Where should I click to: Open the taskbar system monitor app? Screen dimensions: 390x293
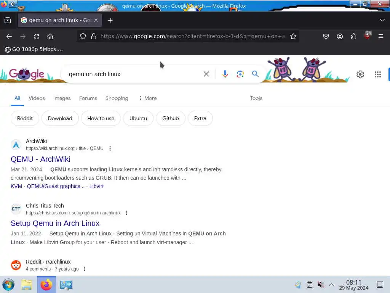tap(66, 285)
